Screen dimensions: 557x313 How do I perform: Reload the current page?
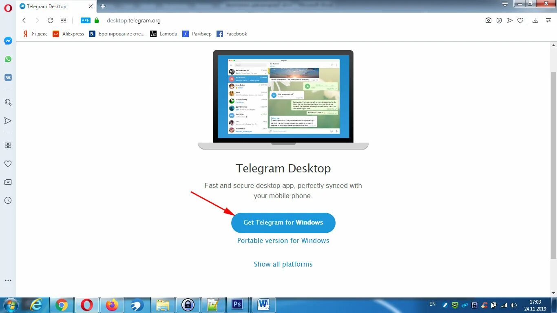click(50, 20)
